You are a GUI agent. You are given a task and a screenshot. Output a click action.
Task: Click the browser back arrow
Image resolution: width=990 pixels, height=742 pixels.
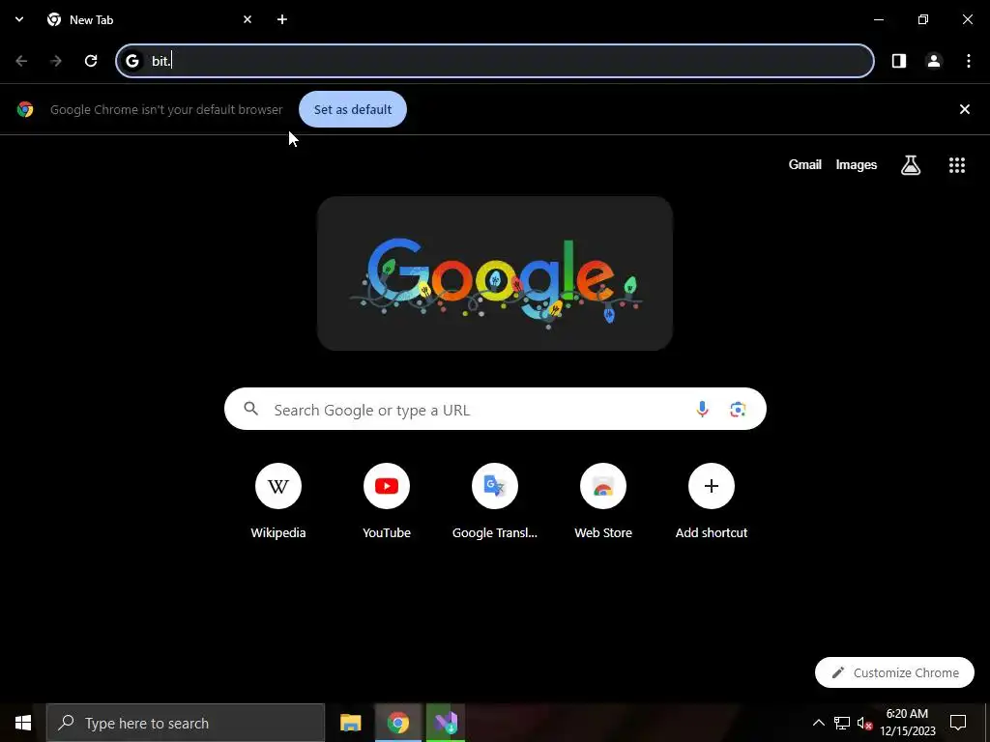point(21,61)
